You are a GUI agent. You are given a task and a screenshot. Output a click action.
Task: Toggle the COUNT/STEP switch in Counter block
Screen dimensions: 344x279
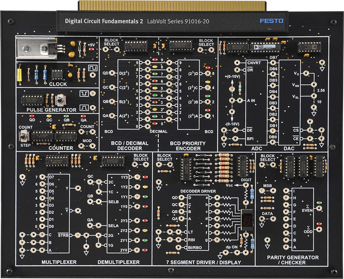pos(23,136)
